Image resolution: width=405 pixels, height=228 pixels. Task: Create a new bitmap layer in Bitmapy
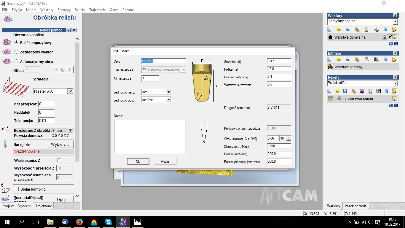[329, 59]
